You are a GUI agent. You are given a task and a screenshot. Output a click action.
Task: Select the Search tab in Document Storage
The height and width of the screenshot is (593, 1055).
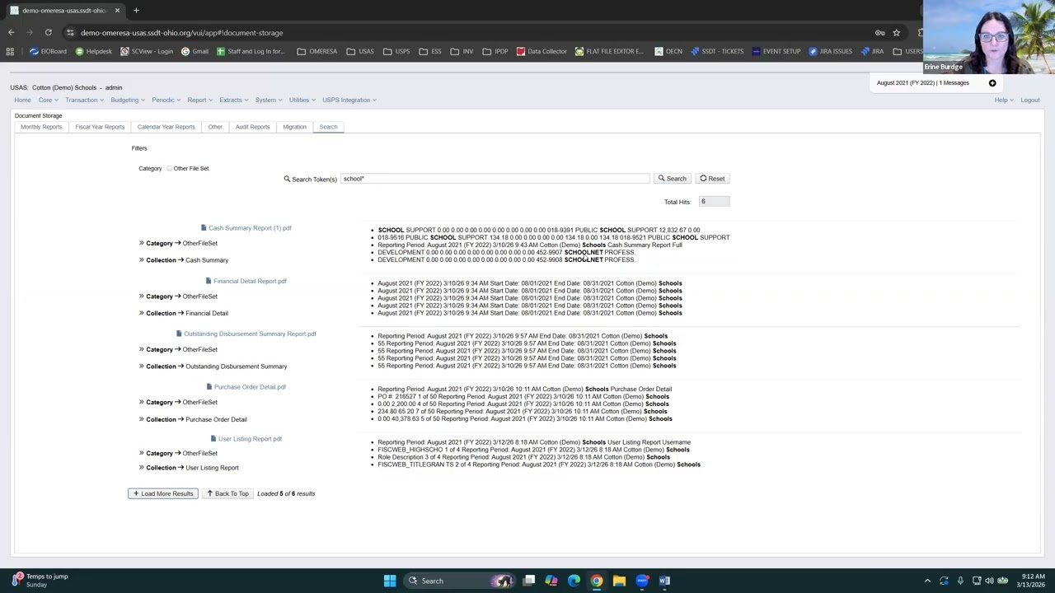[x=328, y=127]
